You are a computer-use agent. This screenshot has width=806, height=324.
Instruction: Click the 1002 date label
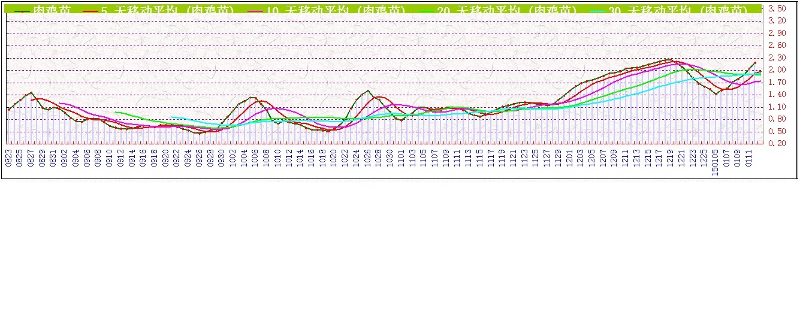pyautogui.click(x=233, y=158)
